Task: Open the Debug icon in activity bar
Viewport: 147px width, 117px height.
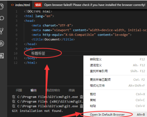Action: click(2, 44)
